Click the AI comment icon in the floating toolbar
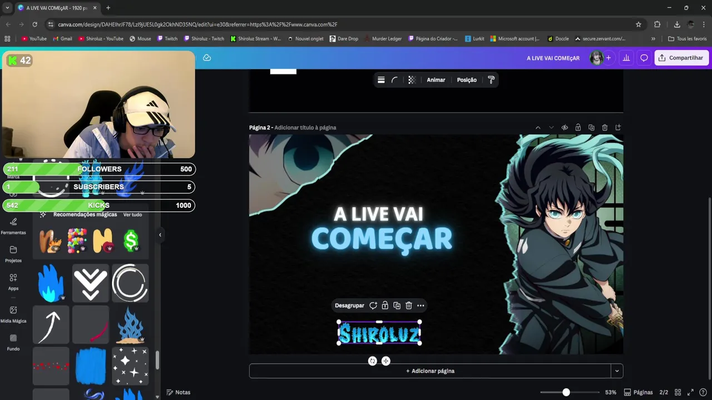Viewport: 712px width, 400px height. [x=373, y=306]
